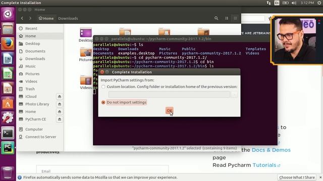
Task: Open Terminal from the dock
Action: pyautogui.click(x=8, y=133)
